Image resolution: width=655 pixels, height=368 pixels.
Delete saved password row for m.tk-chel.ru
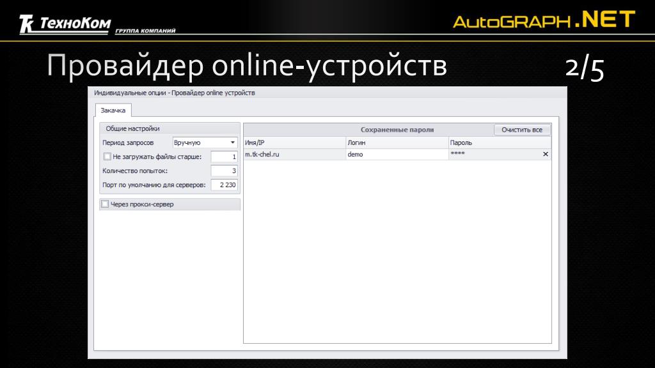coord(545,154)
